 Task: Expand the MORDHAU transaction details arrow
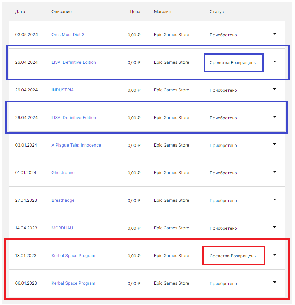275,227
